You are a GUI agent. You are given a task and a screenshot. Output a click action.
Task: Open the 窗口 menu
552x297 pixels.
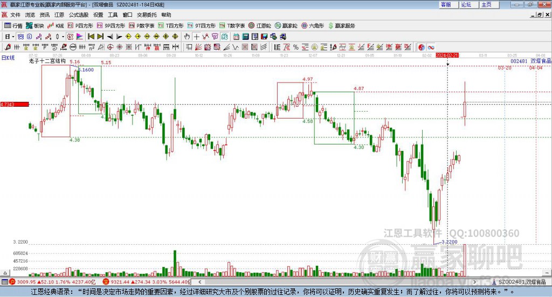pos(127,15)
